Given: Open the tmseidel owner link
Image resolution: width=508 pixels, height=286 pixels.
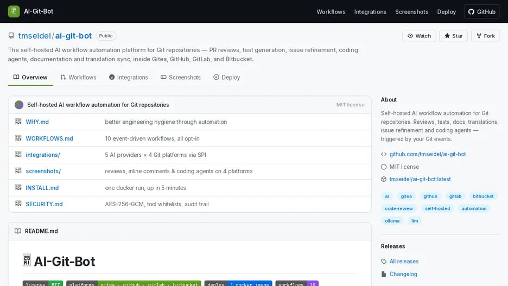Looking at the screenshot, I should [x=34, y=36].
